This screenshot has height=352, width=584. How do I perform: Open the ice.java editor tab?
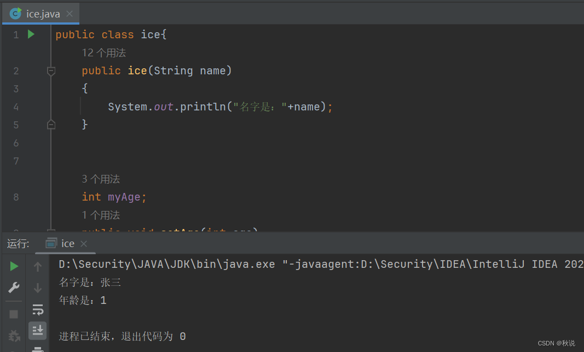(41, 14)
